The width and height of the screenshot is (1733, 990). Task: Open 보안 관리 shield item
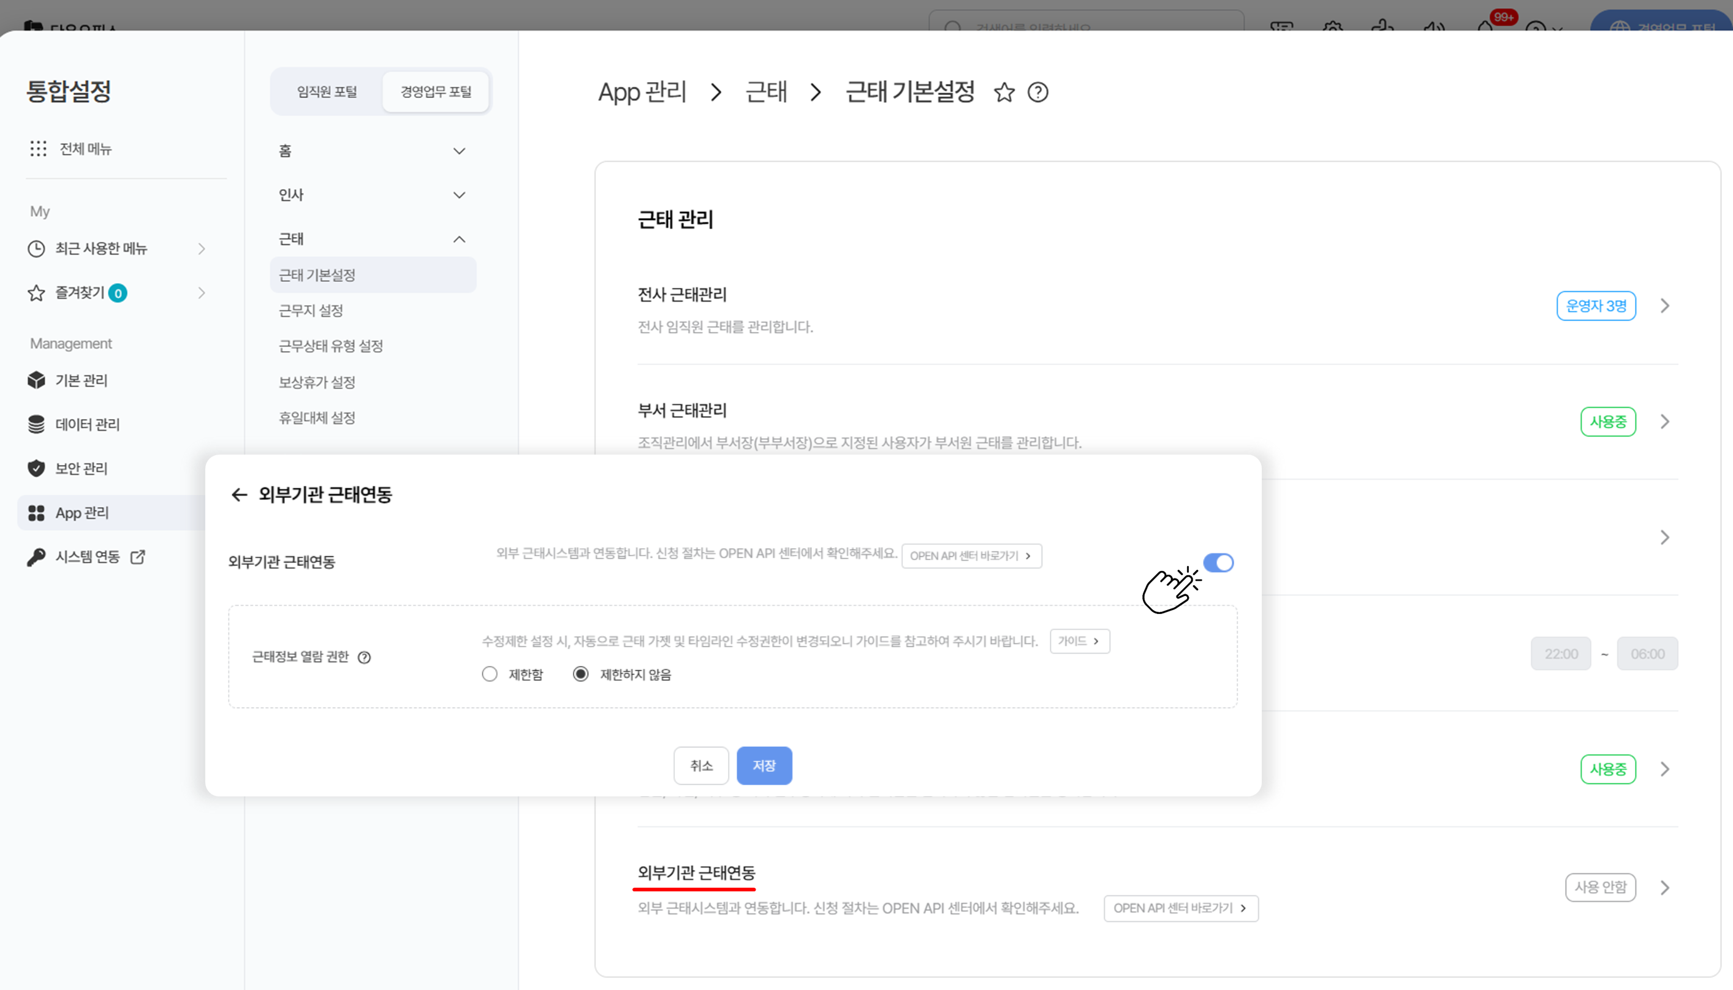click(x=81, y=468)
